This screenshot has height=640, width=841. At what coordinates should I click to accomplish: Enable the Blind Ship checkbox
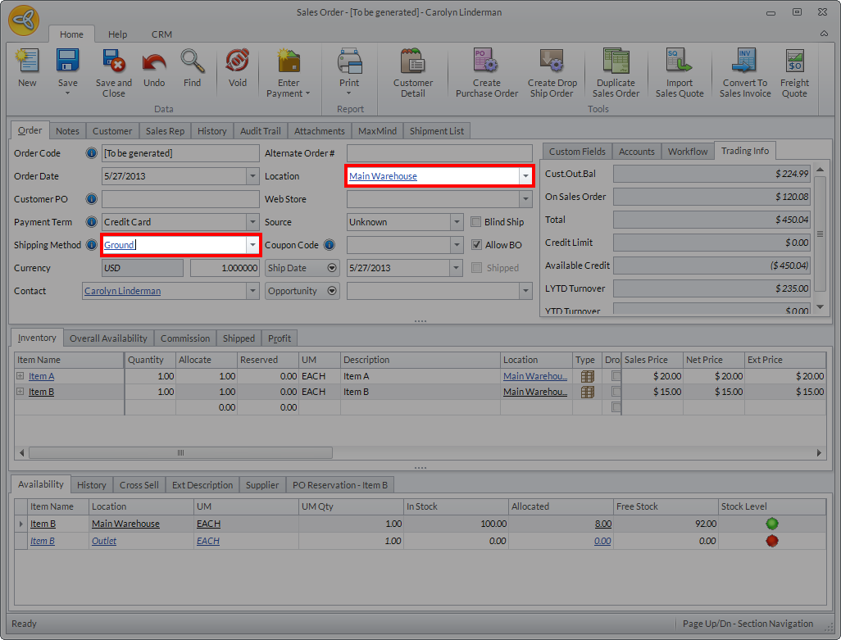[477, 222]
